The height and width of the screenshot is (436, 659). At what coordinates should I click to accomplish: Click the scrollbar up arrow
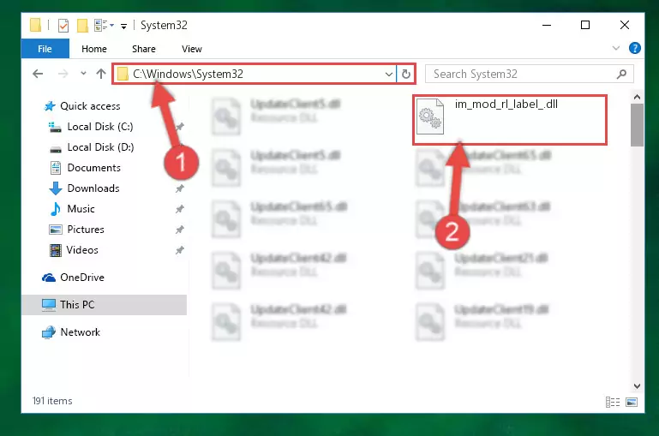pos(637,97)
